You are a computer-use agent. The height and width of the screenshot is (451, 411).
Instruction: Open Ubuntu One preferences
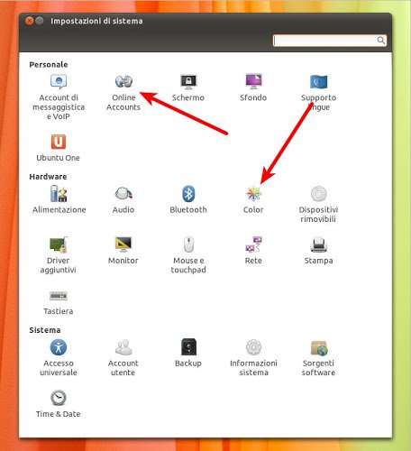[x=58, y=148]
